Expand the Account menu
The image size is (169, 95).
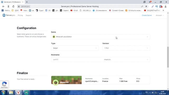(159, 15)
